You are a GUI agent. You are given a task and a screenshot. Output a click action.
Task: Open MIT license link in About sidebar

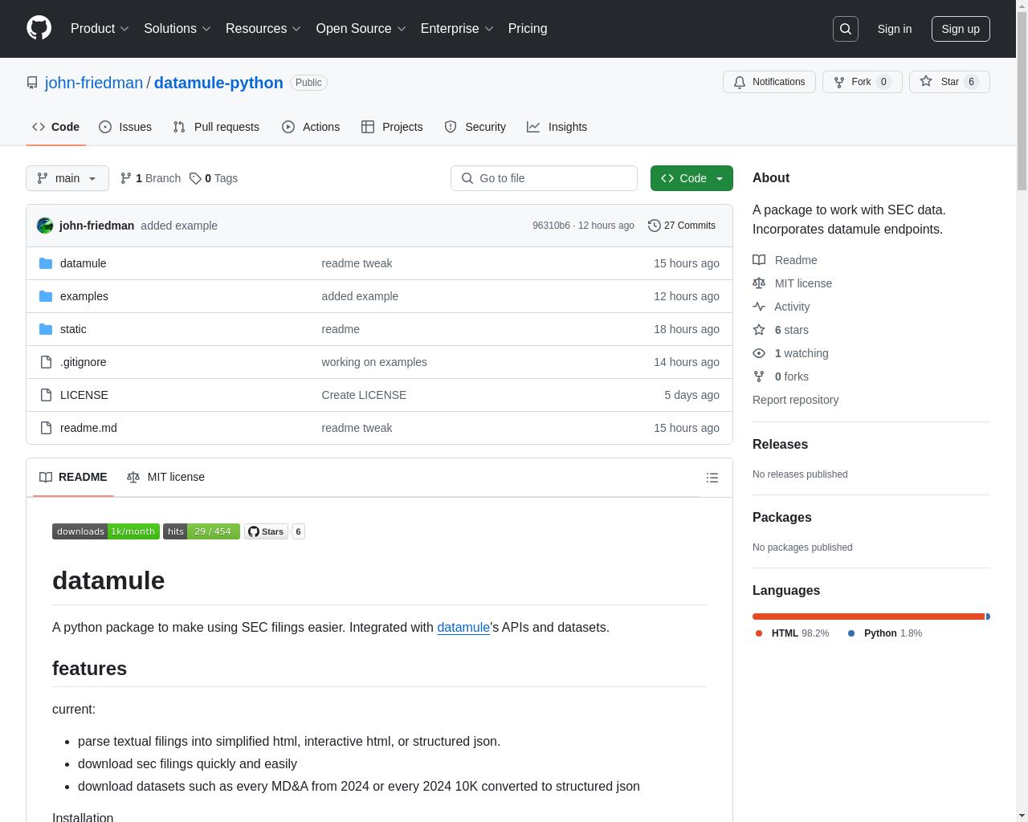point(792,283)
